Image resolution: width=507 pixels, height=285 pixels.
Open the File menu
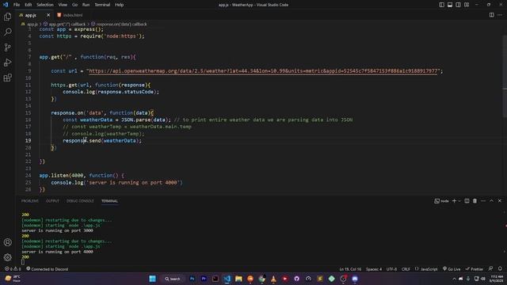[x=17, y=5]
